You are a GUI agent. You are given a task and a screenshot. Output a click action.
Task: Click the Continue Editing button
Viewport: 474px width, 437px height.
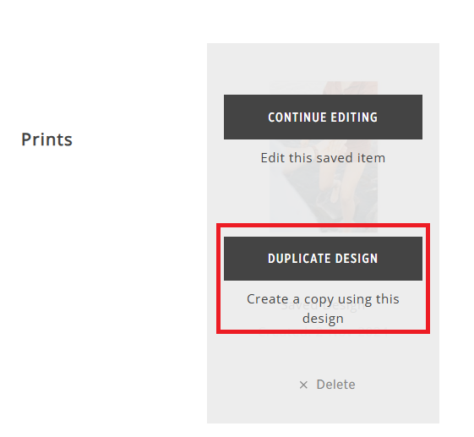coord(323,117)
